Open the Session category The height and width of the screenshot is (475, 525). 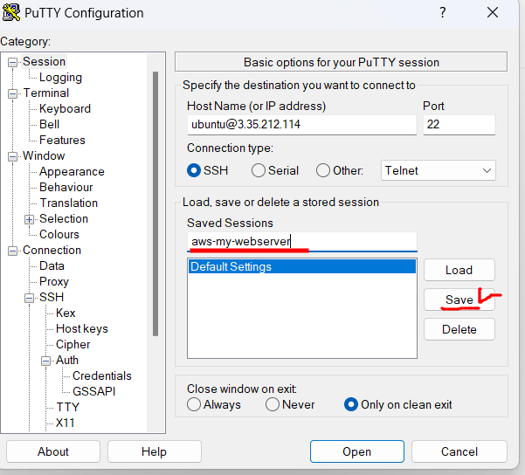click(44, 62)
